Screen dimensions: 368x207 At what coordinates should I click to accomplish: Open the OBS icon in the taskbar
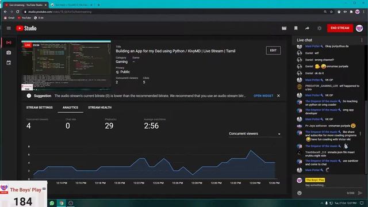coord(71,203)
